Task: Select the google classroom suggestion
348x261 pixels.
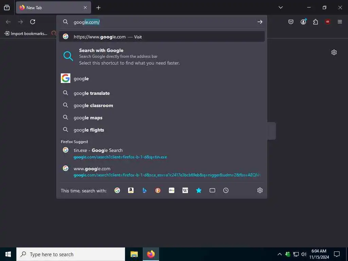Action: (x=161, y=105)
